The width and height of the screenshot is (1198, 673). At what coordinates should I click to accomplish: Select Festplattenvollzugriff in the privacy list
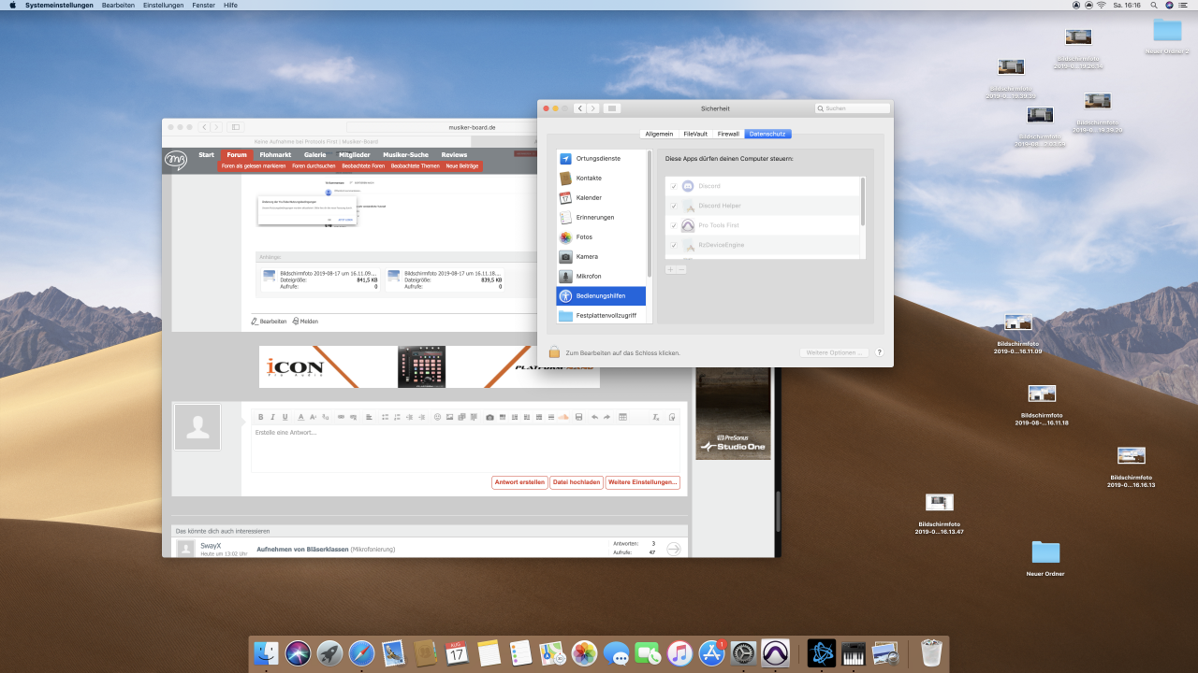click(602, 316)
